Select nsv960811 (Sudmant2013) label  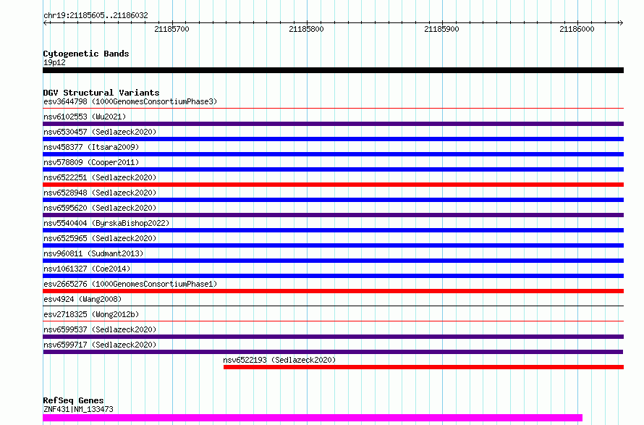[93, 253]
